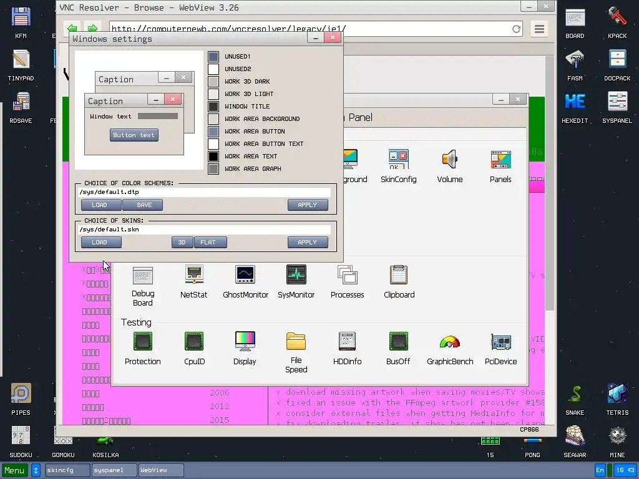The image size is (639, 479).
Task: Open SkinConfig in the system panel
Action: (x=398, y=166)
